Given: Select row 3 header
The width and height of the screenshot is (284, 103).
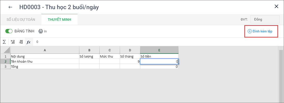Looking at the screenshot, I should 5,66.
